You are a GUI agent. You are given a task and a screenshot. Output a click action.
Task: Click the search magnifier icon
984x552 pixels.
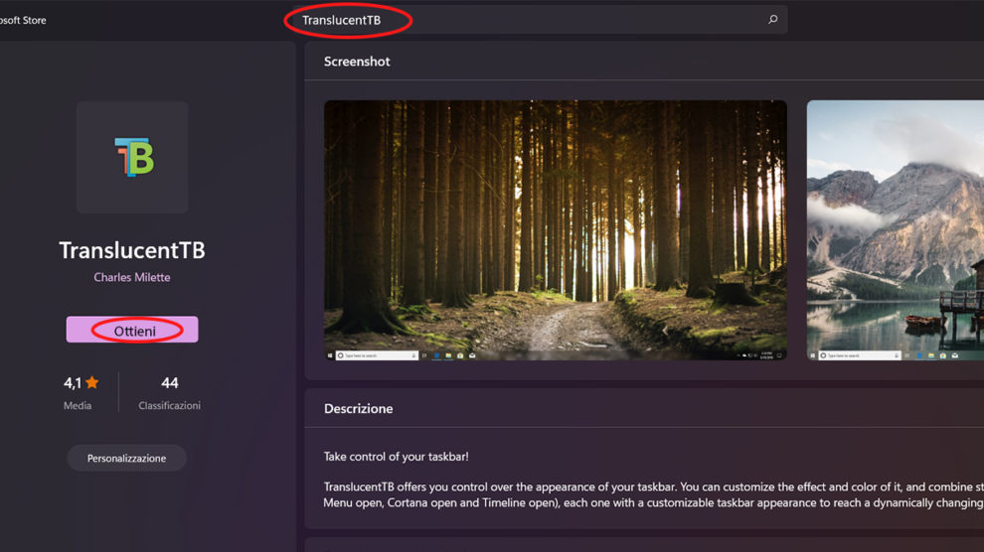(x=772, y=20)
